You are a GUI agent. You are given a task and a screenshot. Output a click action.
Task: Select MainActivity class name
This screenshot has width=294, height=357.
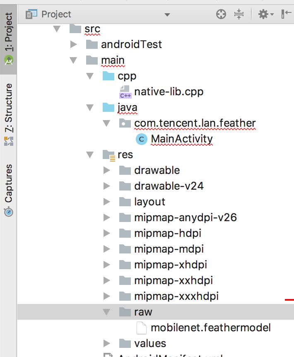click(182, 139)
